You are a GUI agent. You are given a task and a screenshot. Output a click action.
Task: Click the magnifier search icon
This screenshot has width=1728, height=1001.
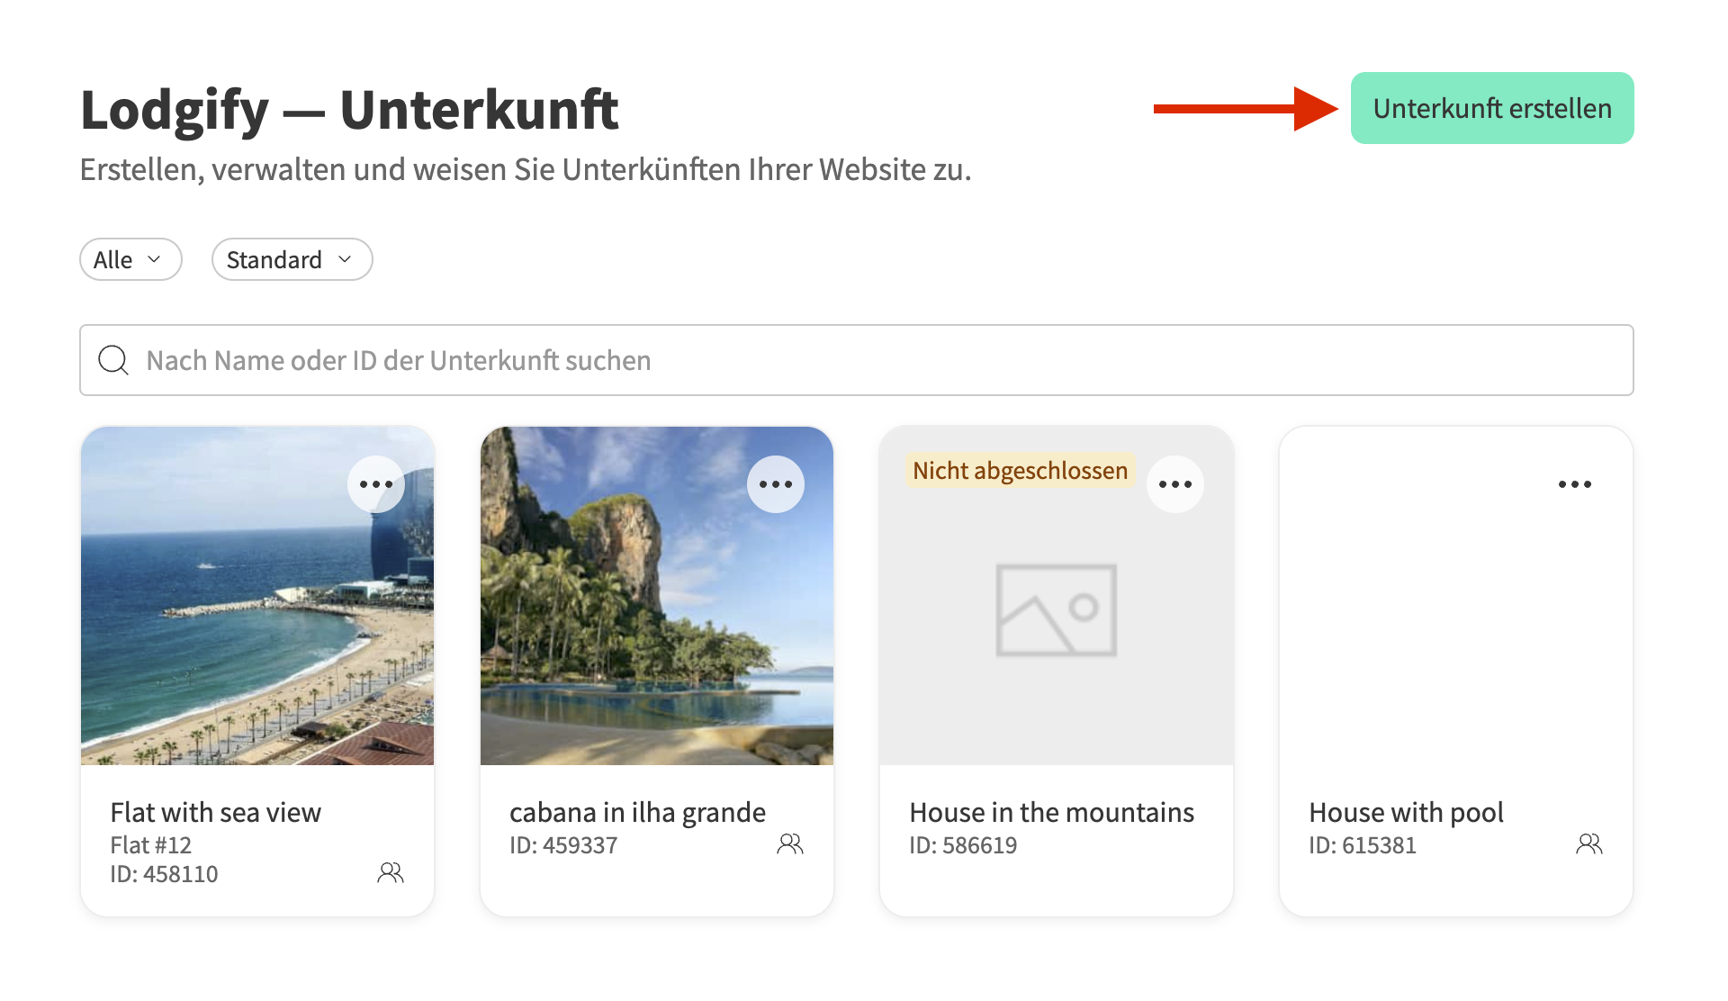click(x=113, y=360)
